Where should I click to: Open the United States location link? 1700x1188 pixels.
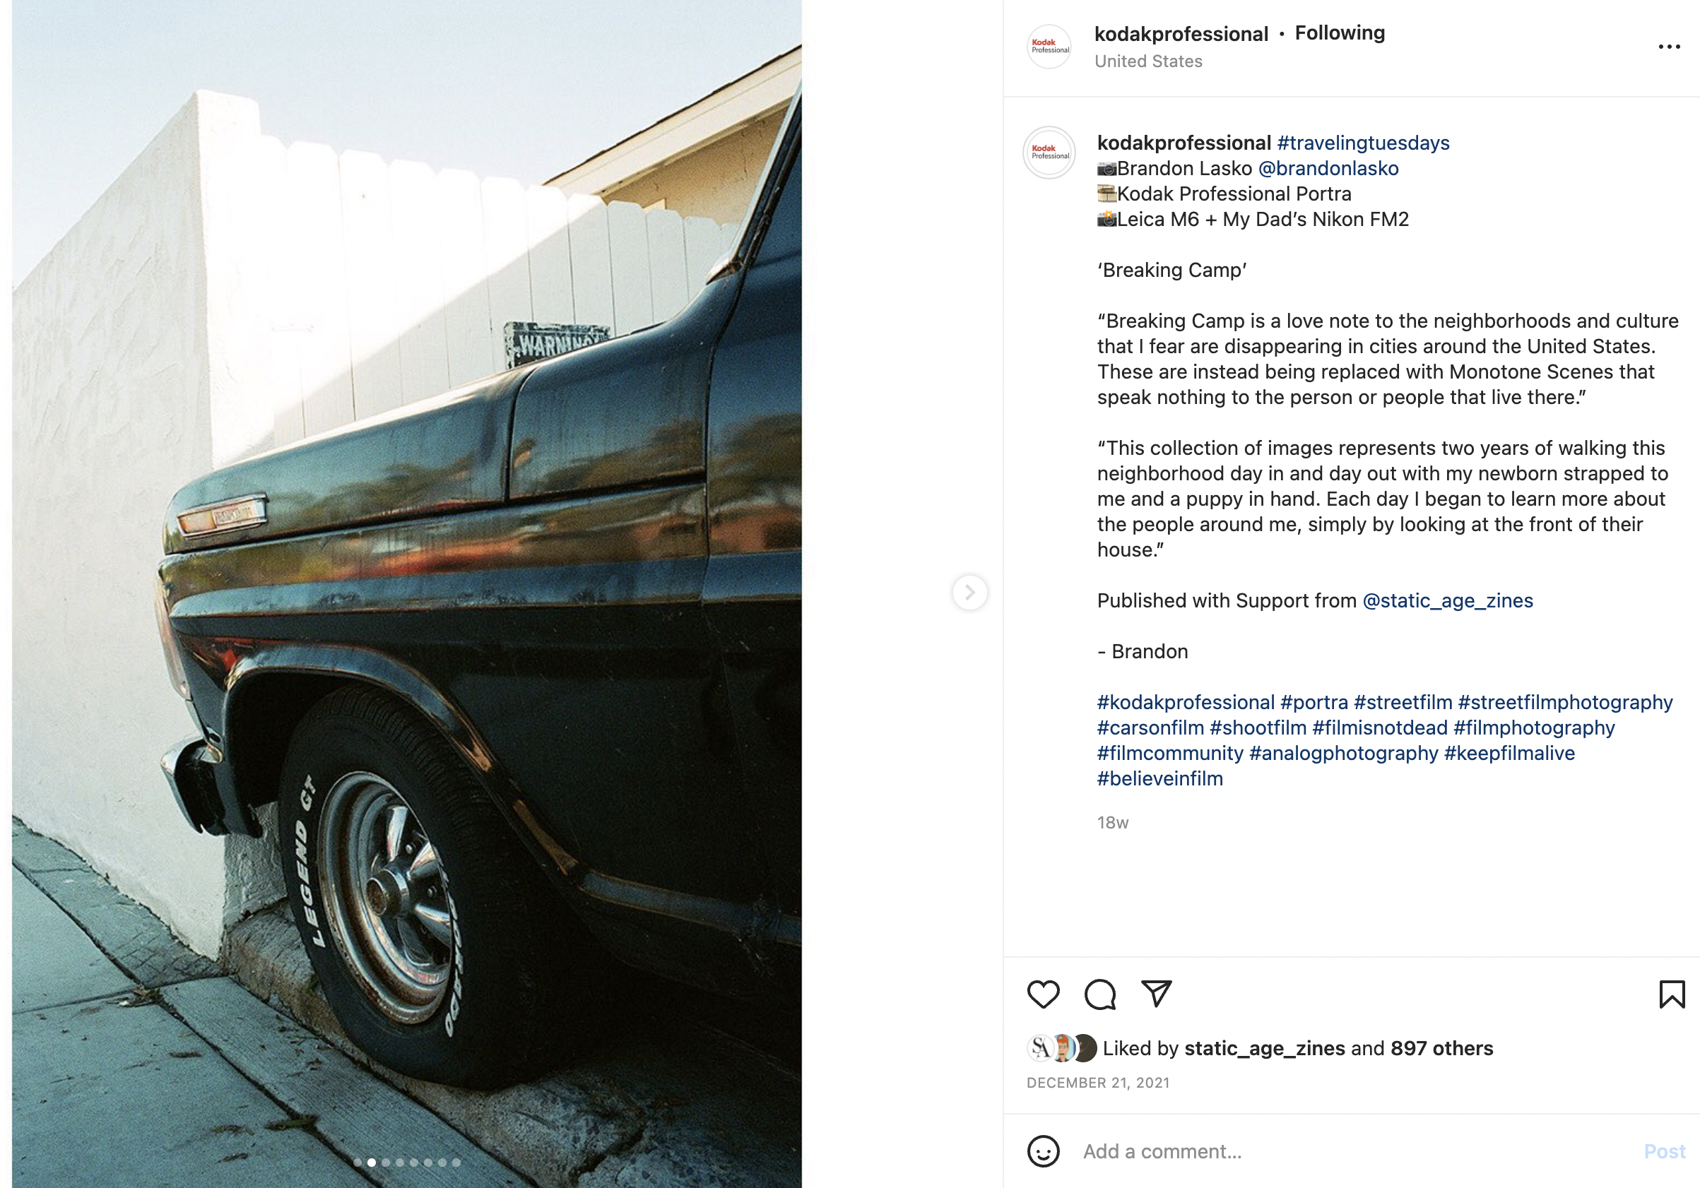(x=1147, y=61)
